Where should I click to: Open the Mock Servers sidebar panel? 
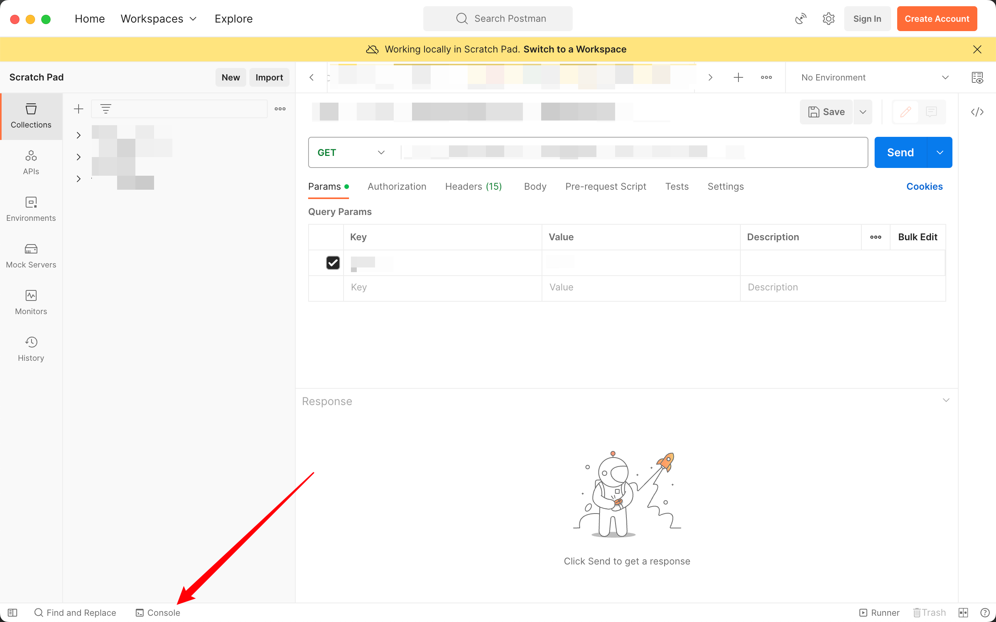tap(31, 255)
